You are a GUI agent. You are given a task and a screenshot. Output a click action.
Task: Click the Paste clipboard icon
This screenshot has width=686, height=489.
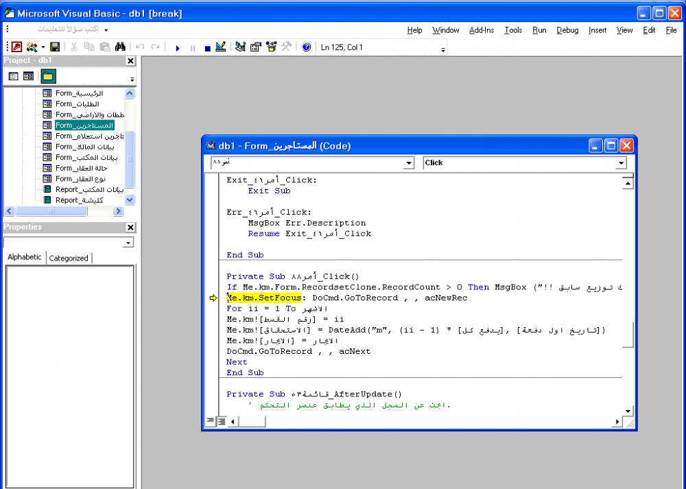105,47
